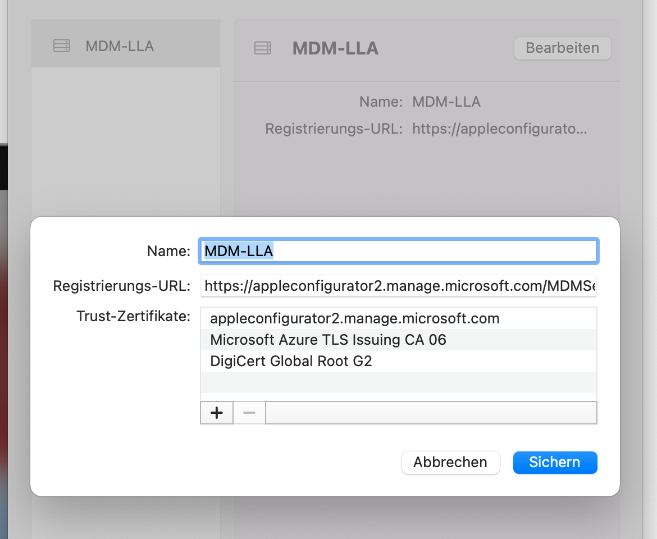The image size is (657, 539).
Task: Cancel the dialog with Abbrechen
Action: [x=450, y=463]
